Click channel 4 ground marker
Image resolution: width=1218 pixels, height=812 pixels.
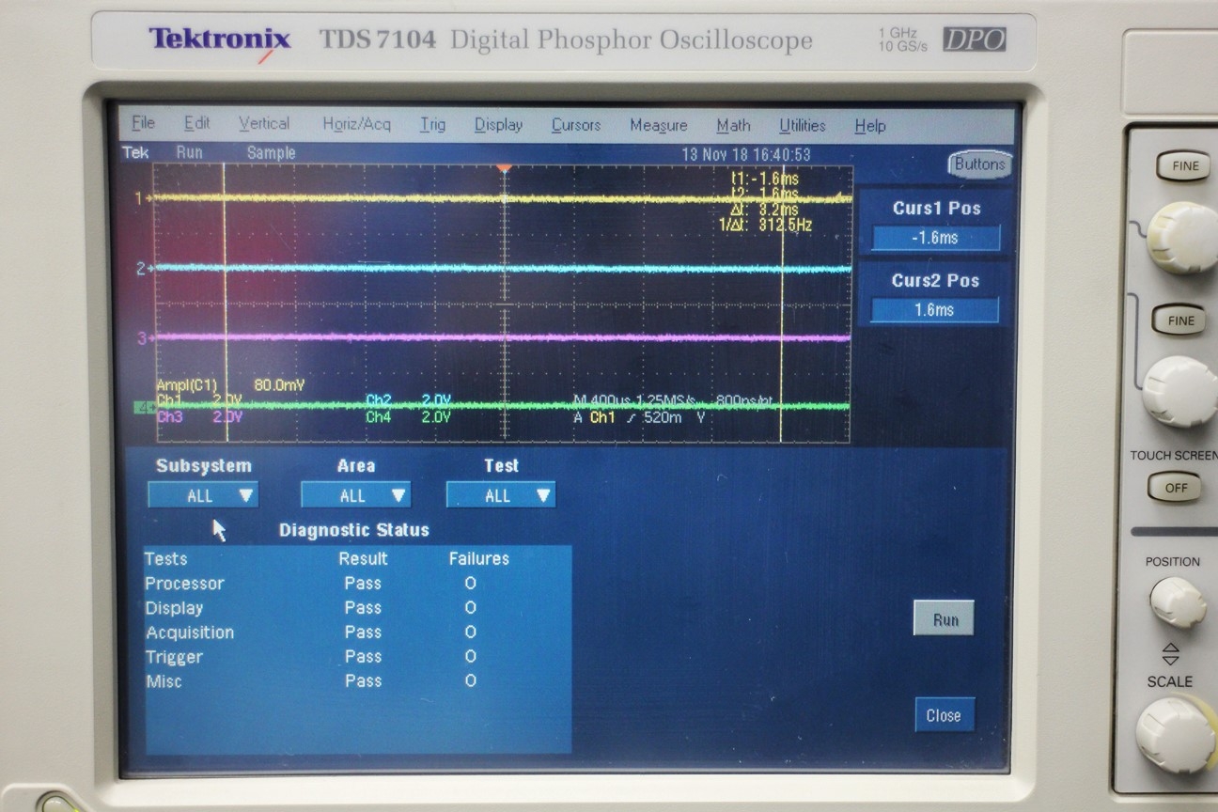[x=146, y=408]
